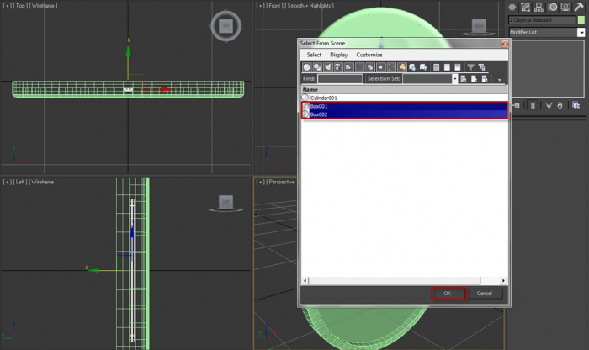Click the Select Invert icon in dialog toolbar
The height and width of the screenshot is (350, 589).
457,67
